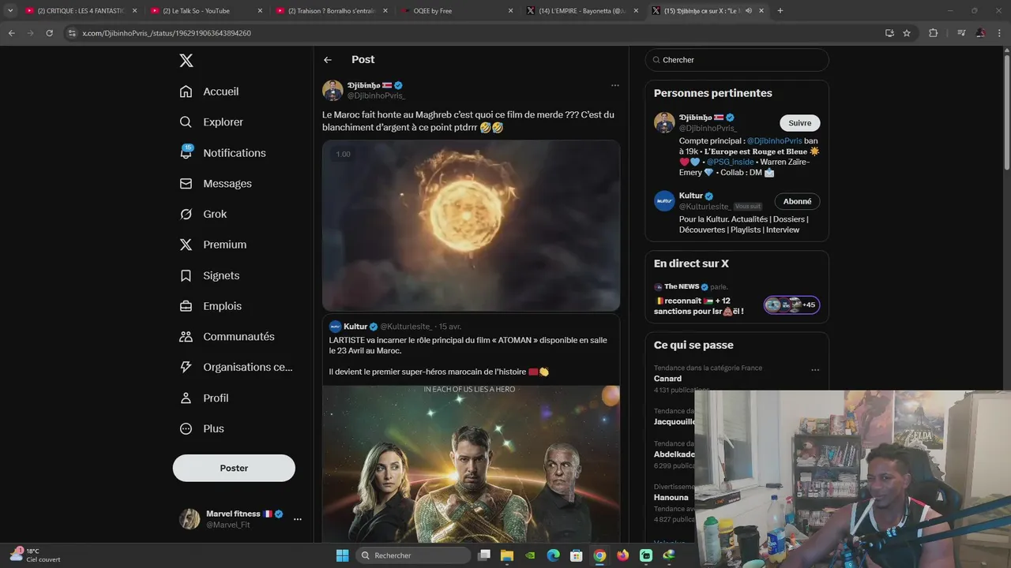Open Chrome's tab search dropdown
Viewport: 1011px width, 568px height.
click(x=10, y=10)
